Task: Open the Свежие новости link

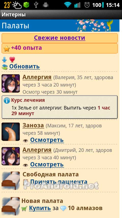Action: (60, 38)
